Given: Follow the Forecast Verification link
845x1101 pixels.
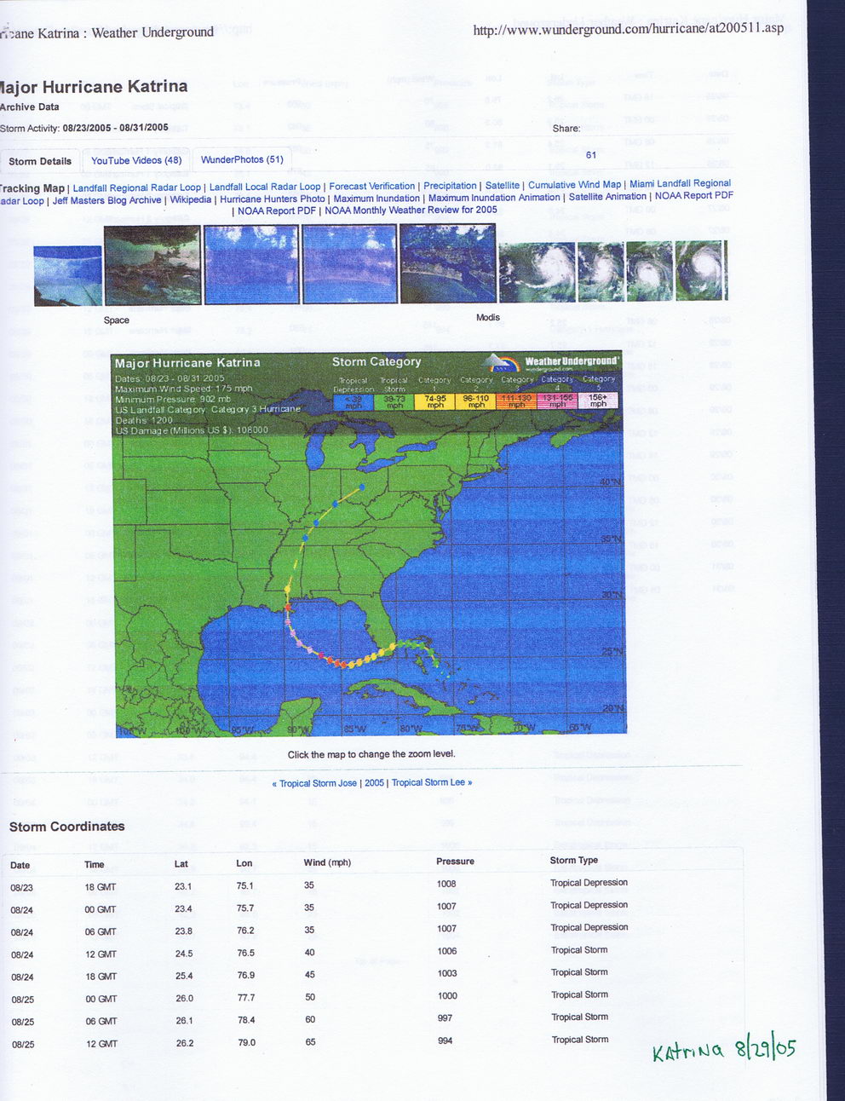Looking at the screenshot, I should tap(372, 186).
